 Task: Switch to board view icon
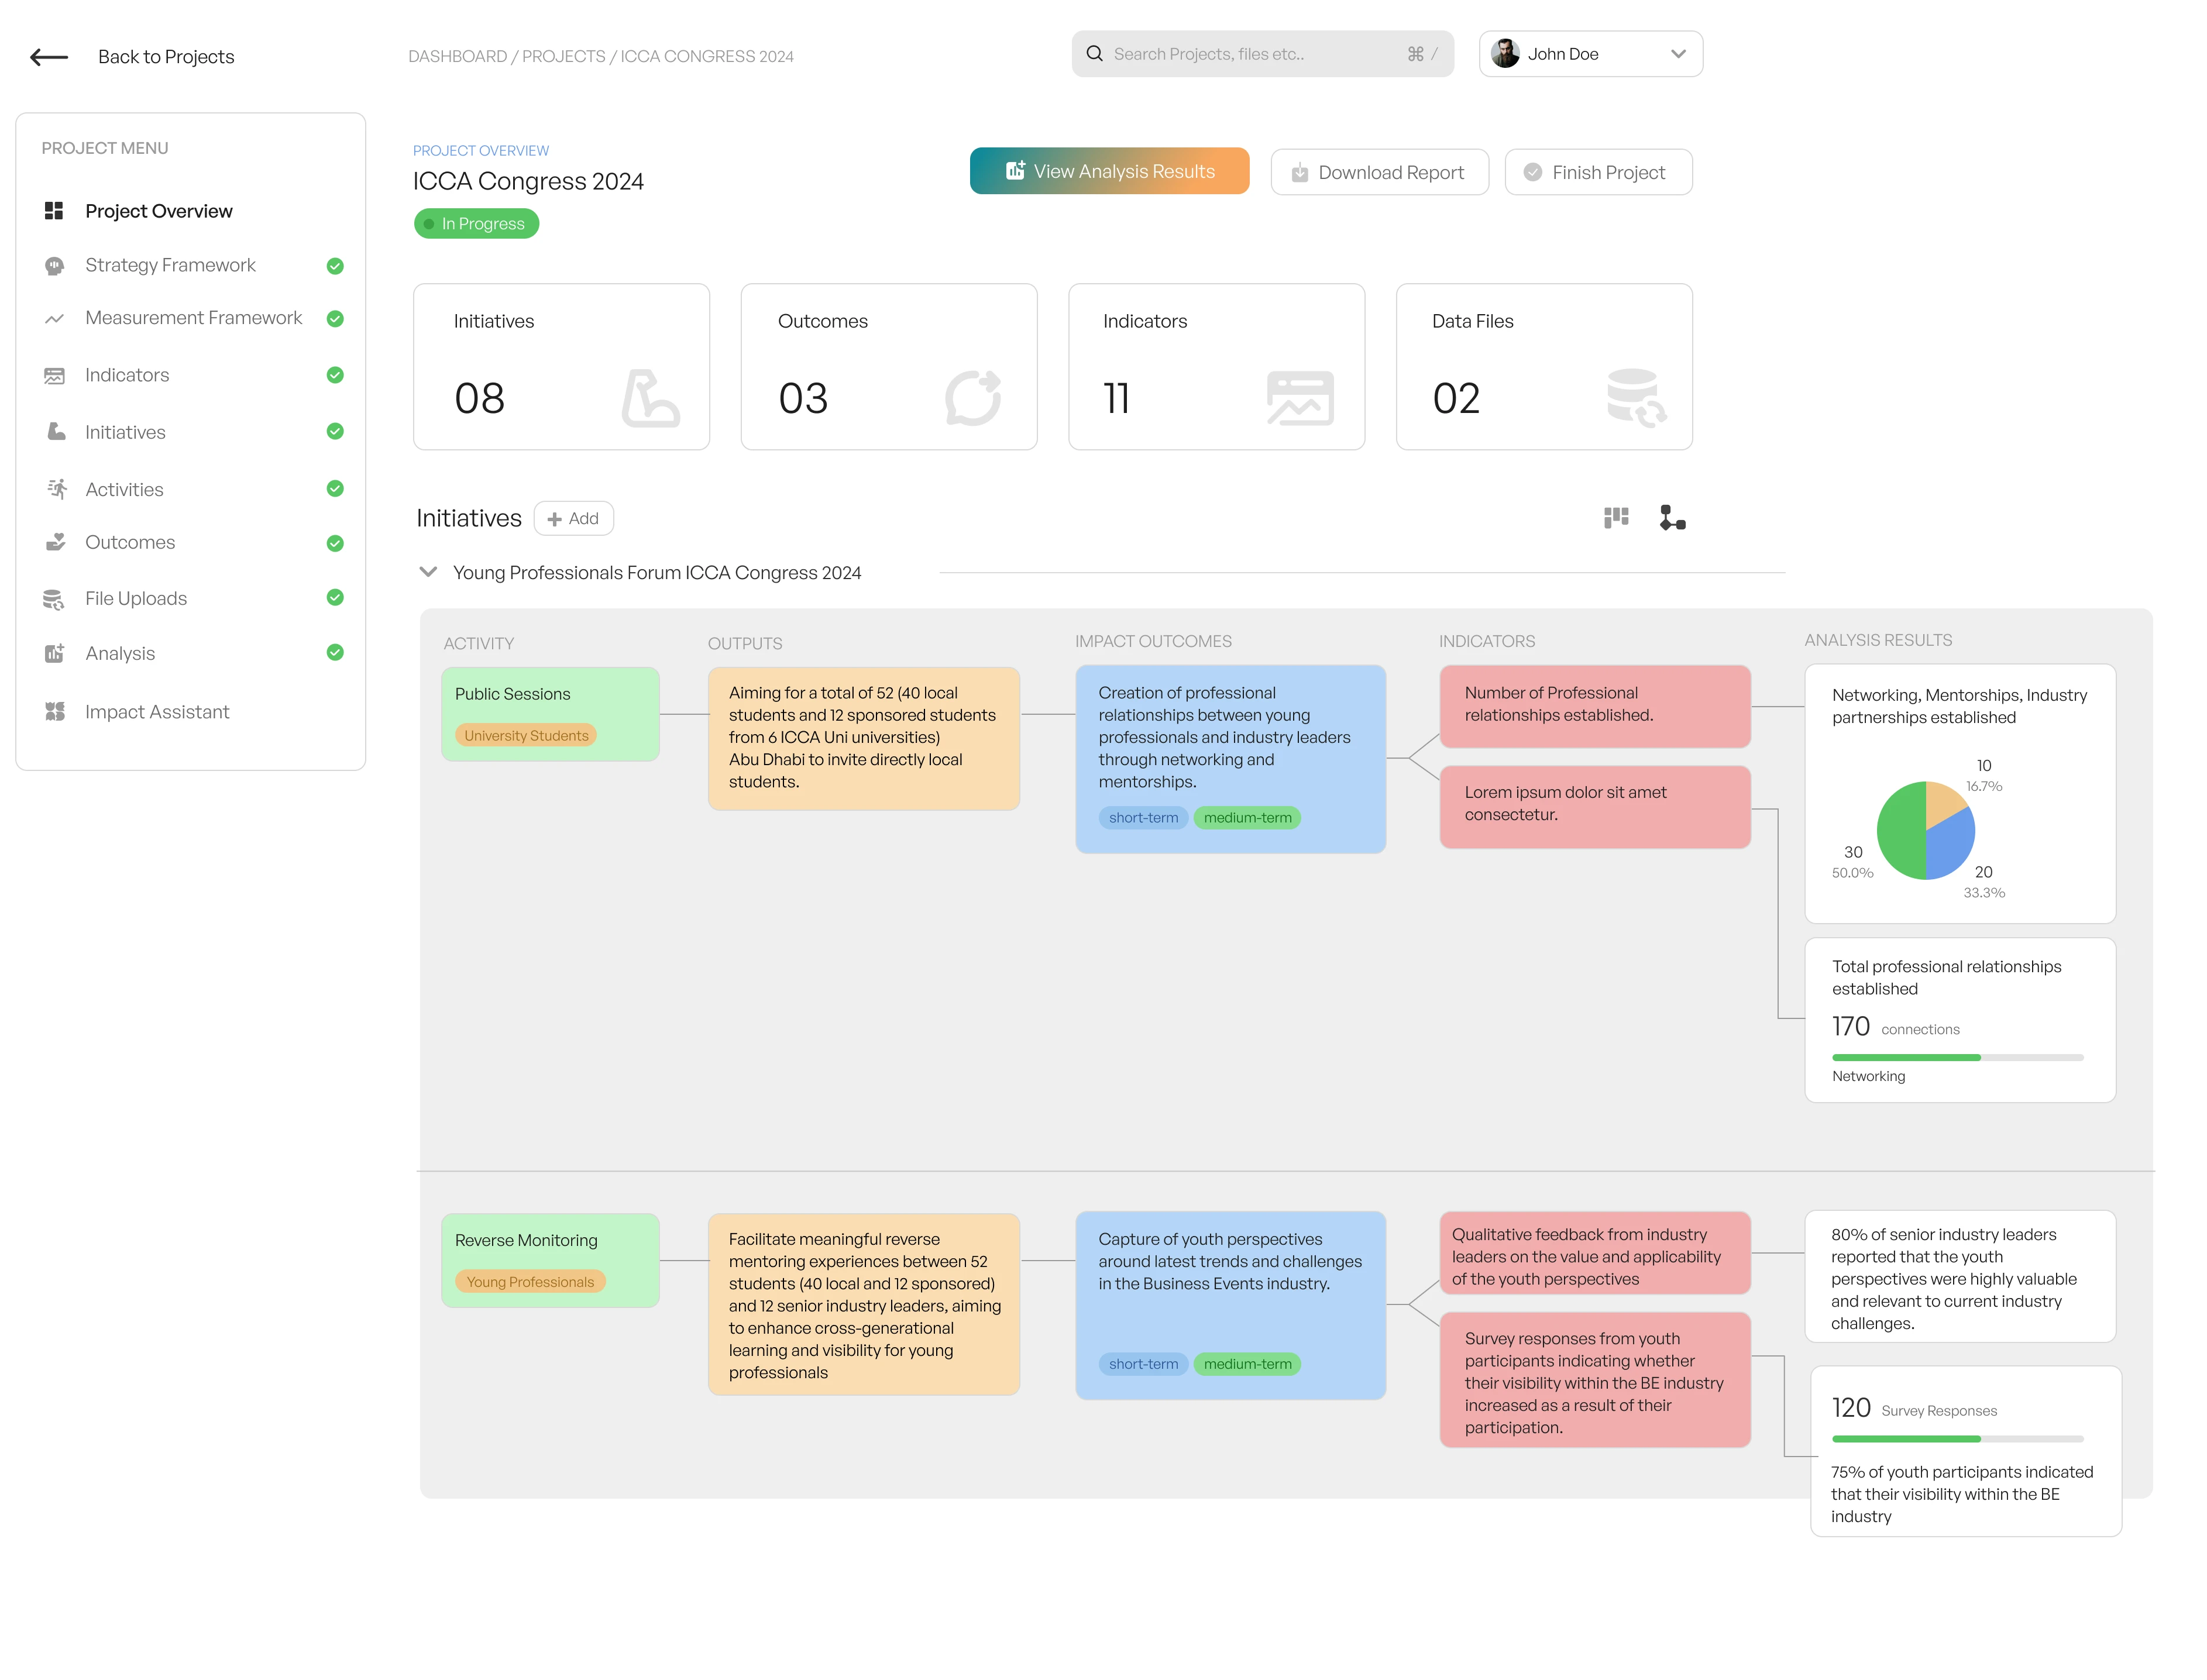tap(1617, 518)
